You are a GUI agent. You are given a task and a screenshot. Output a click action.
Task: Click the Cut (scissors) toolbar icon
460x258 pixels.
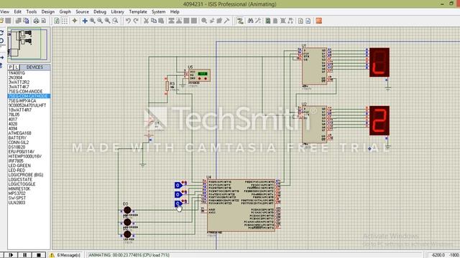tap(146, 21)
